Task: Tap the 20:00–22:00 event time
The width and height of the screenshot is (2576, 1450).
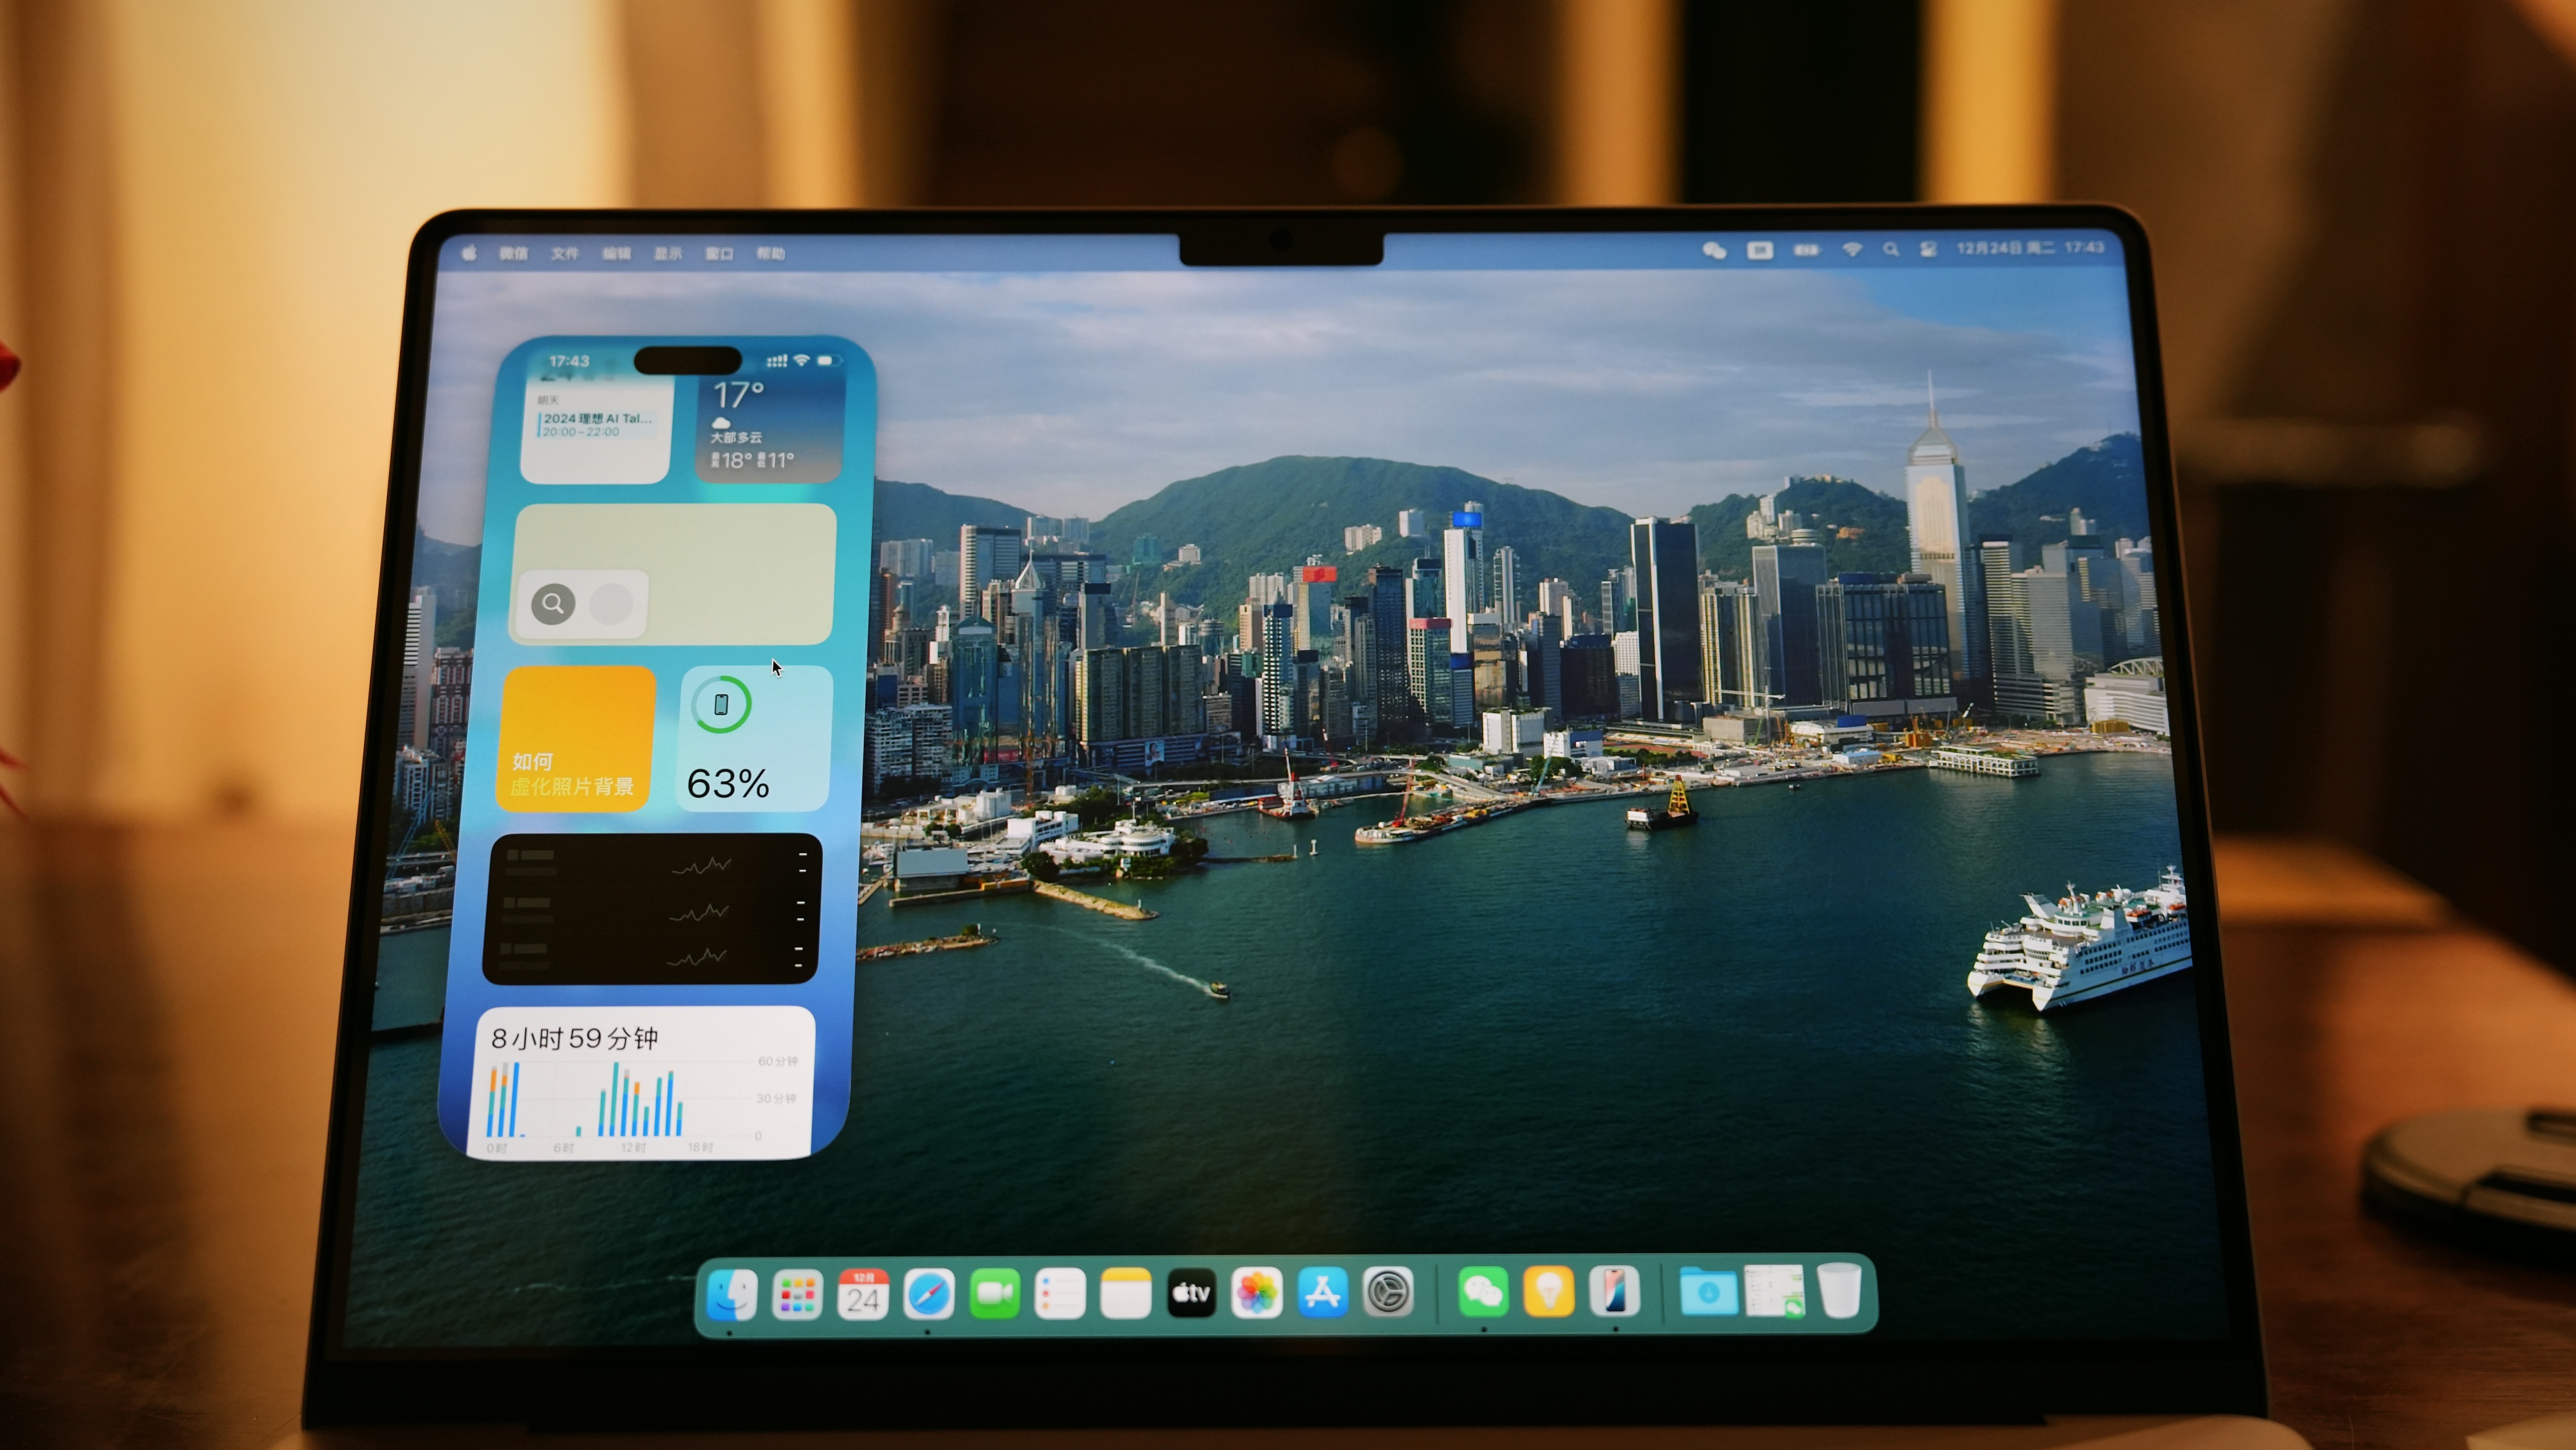Action: (581, 432)
